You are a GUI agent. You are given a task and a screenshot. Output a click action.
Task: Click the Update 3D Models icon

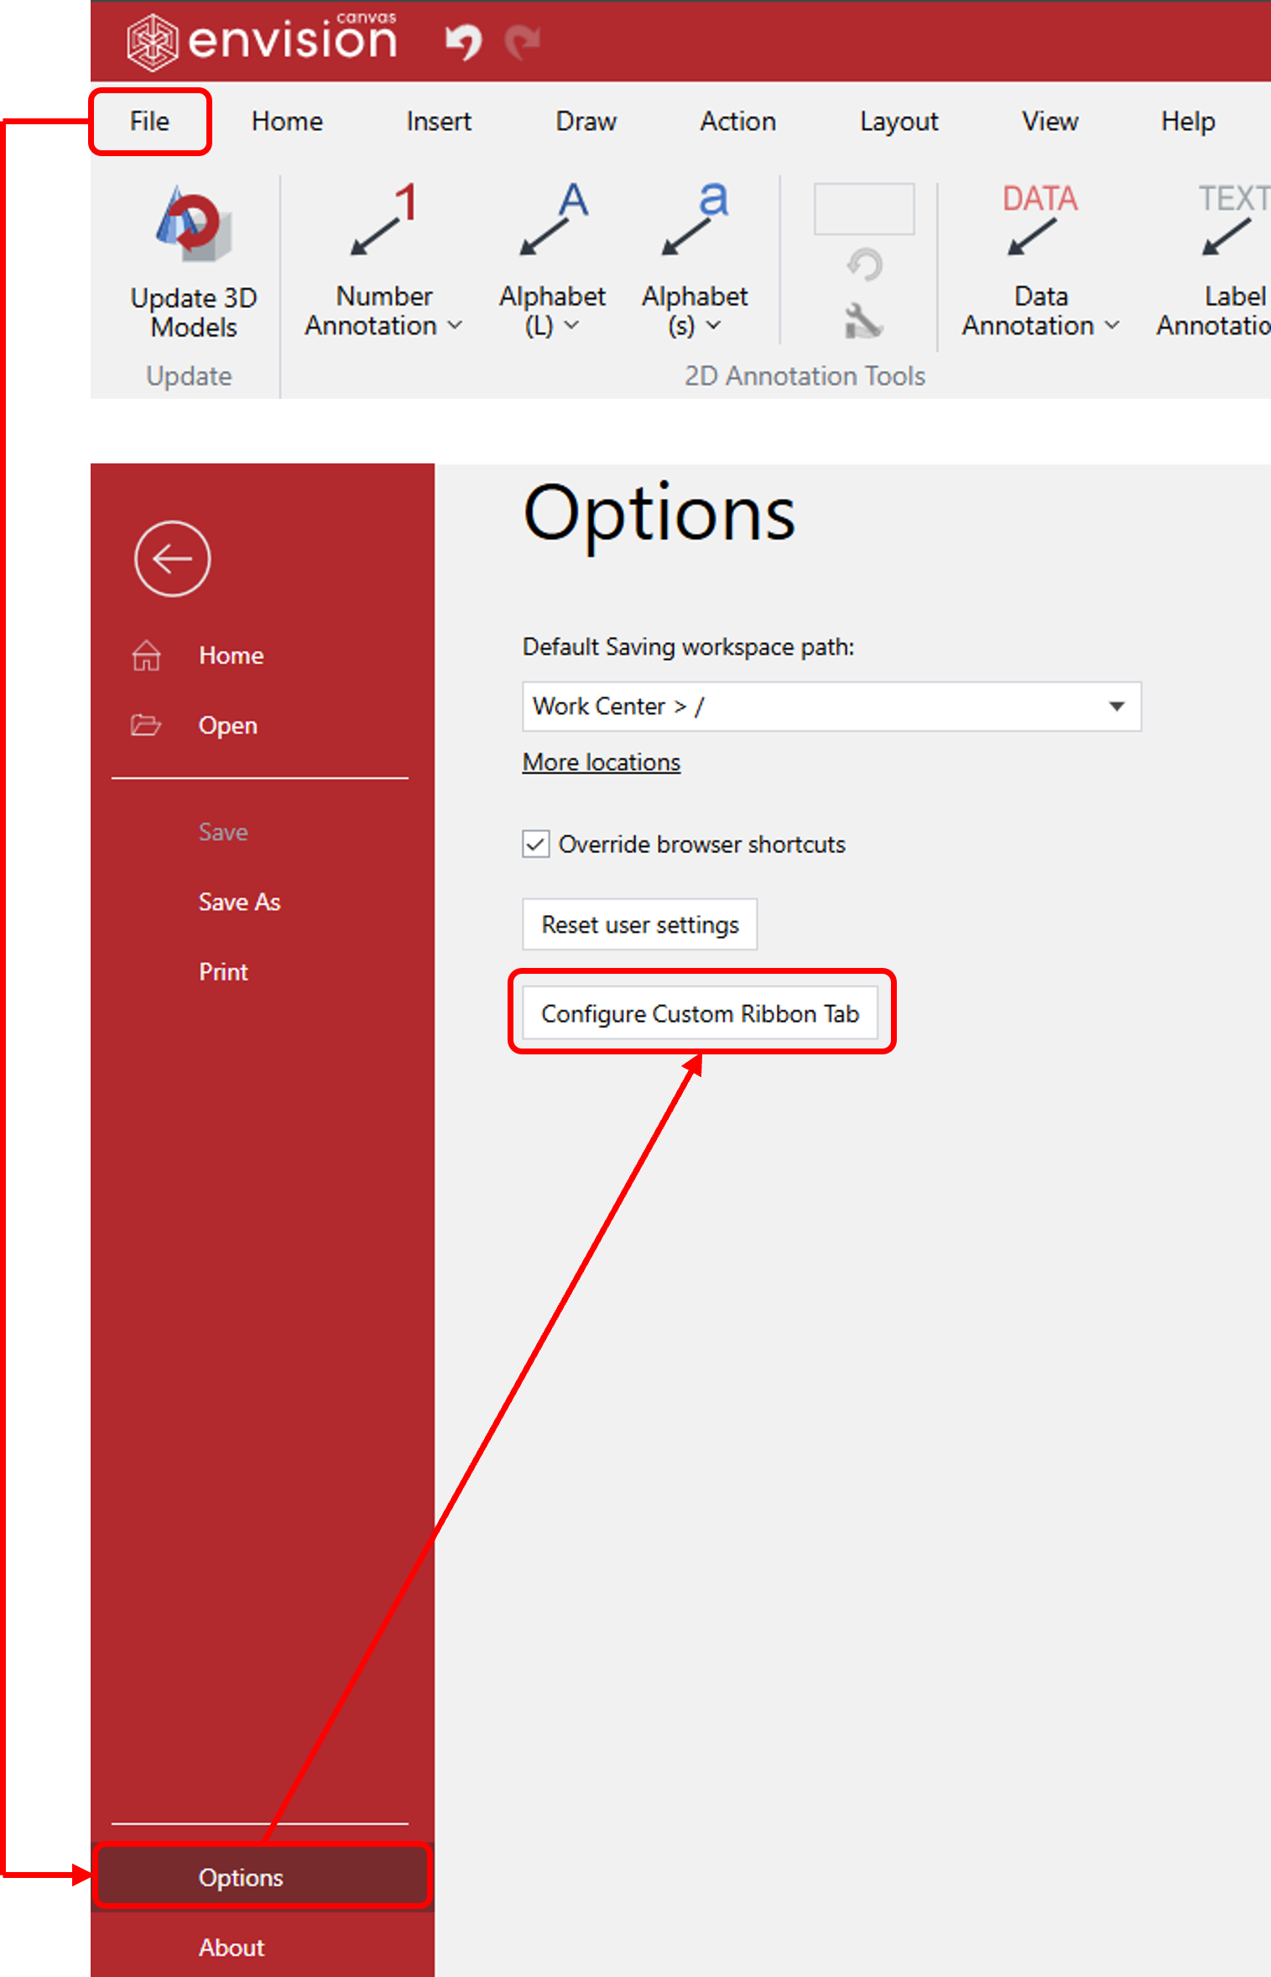(x=194, y=223)
